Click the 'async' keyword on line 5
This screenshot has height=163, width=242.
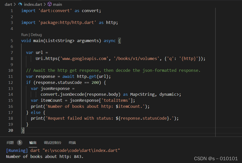[x=110, y=41]
